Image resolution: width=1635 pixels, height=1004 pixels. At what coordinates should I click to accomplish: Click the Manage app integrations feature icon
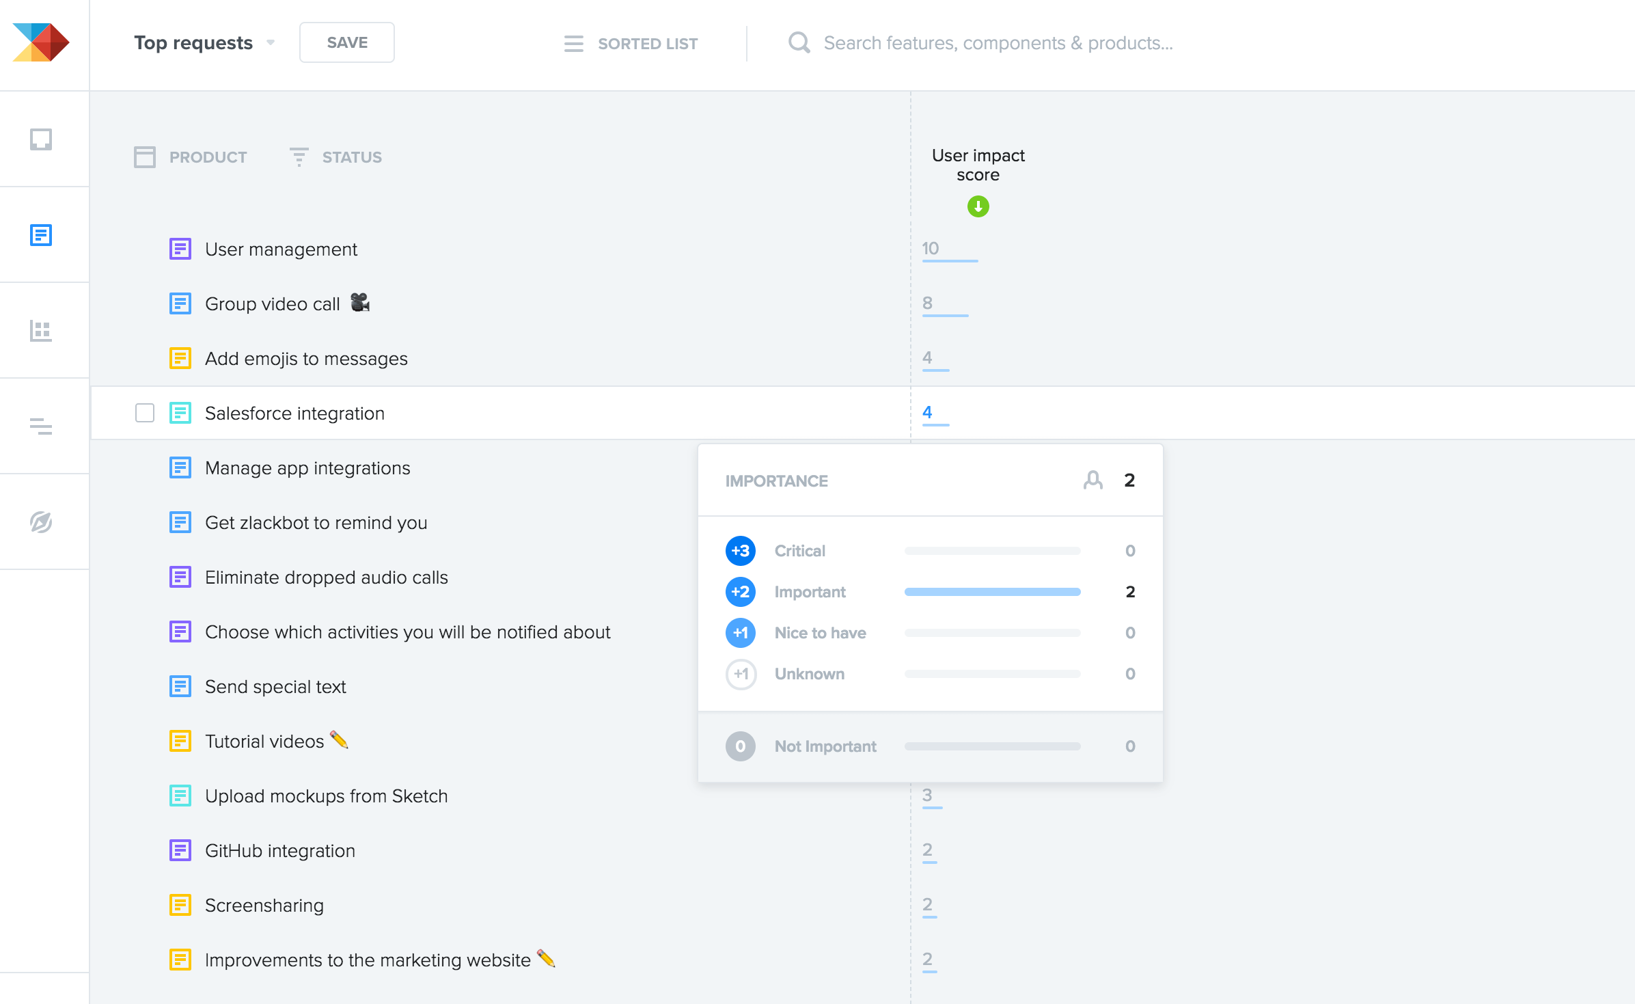click(x=180, y=467)
